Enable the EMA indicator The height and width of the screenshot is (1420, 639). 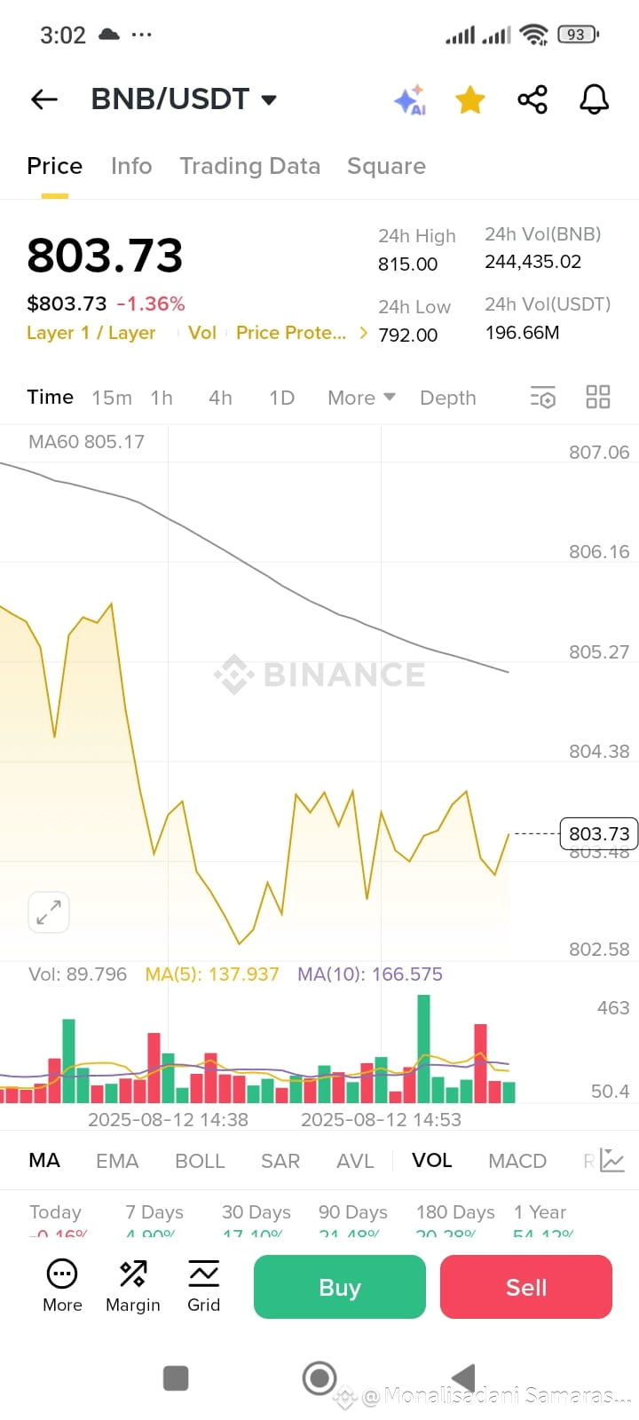click(x=117, y=1161)
